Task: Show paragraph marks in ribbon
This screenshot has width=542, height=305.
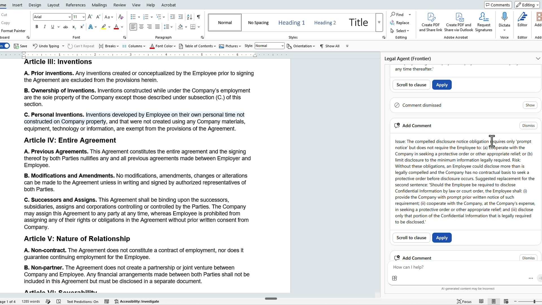Action: coord(199,17)
